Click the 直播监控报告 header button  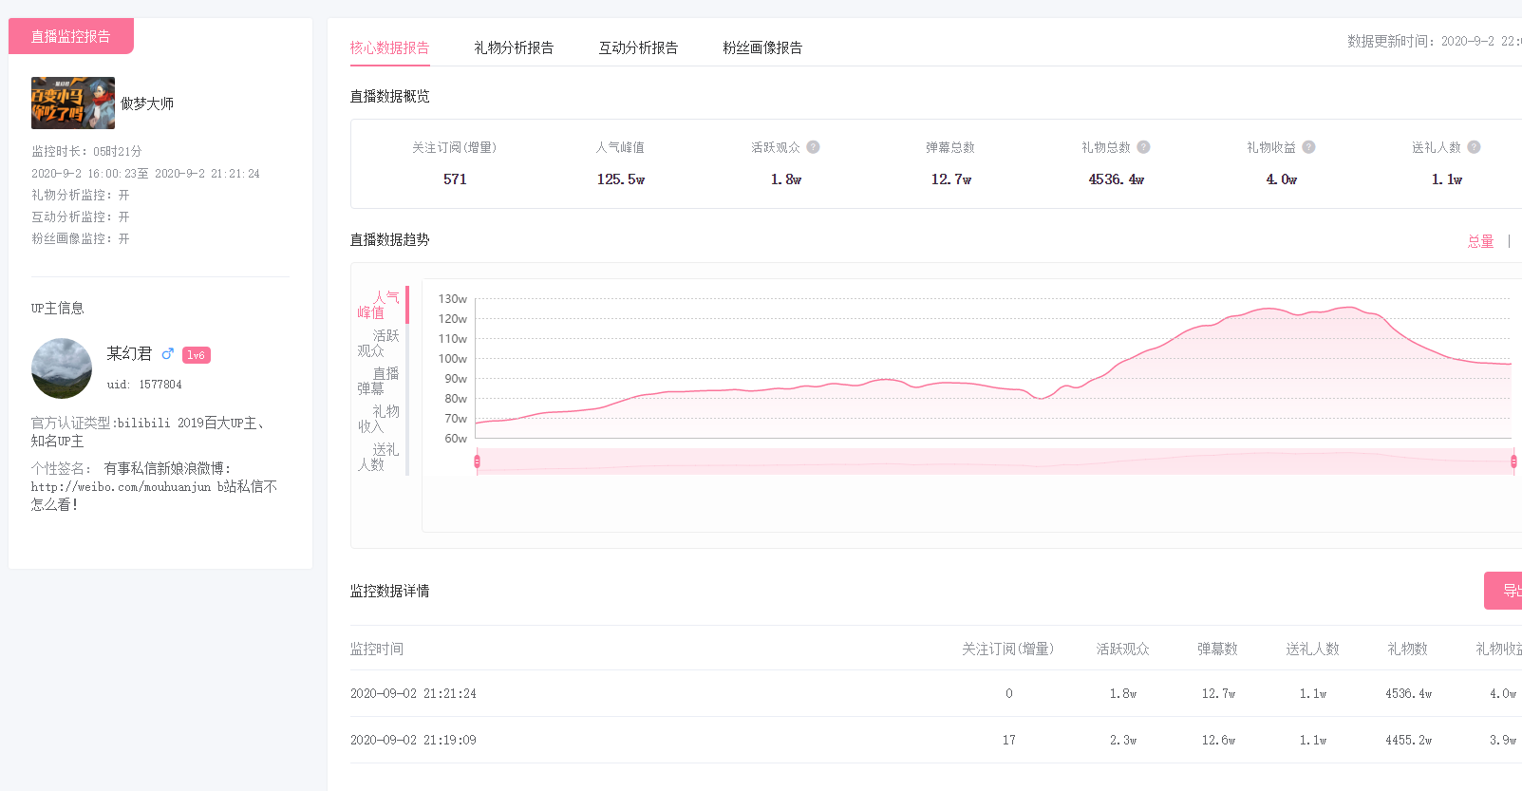(x=71, y=36)
